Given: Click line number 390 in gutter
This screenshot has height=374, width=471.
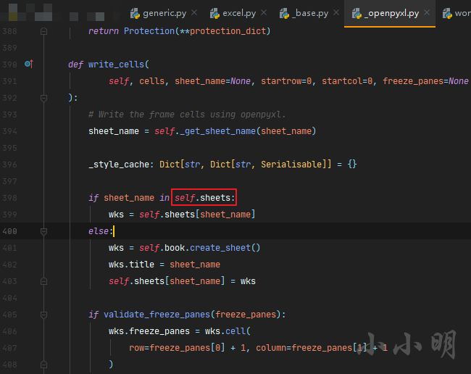Looking at the screenshot, I should pyautogui.click(x=10, y=65).
